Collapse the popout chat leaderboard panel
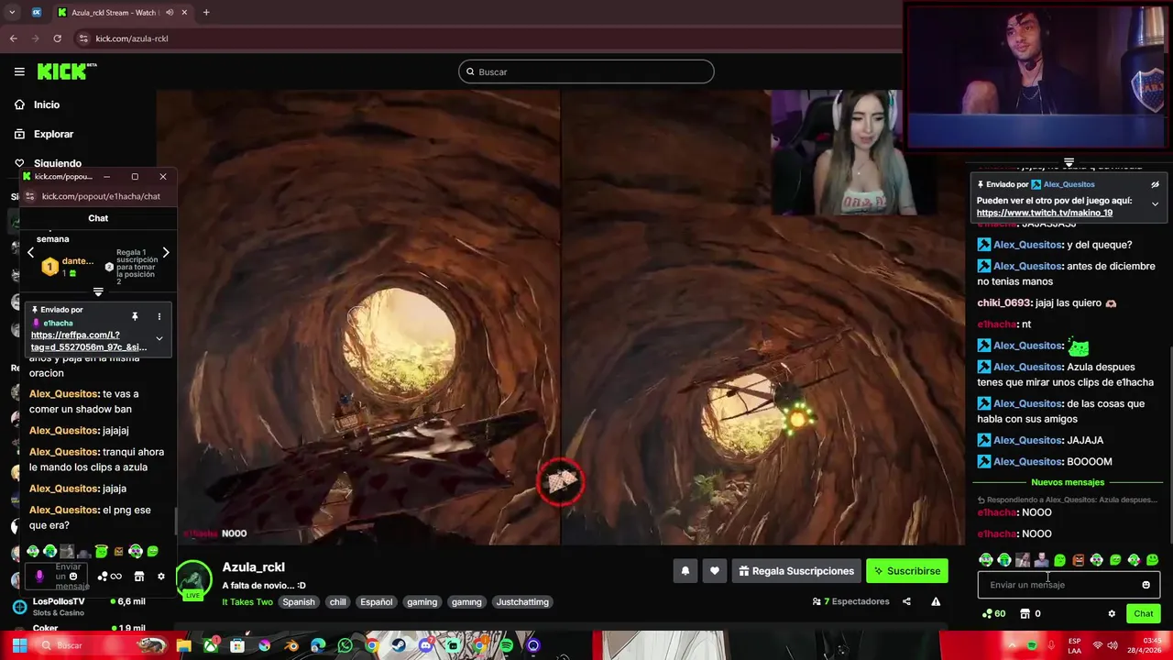This screenshot has height=660, width=1173. [x=98, y=291]
